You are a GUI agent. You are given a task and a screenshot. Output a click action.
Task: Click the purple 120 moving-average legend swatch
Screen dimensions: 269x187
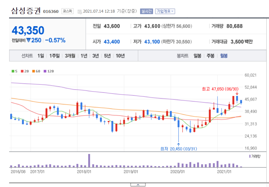(x=45, y=71)
